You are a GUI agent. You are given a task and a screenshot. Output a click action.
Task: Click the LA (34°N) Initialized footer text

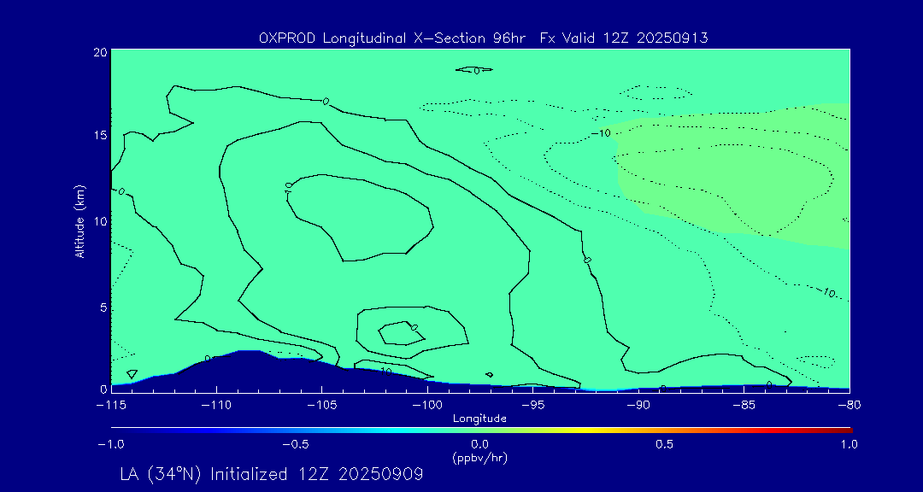[272, 474]
